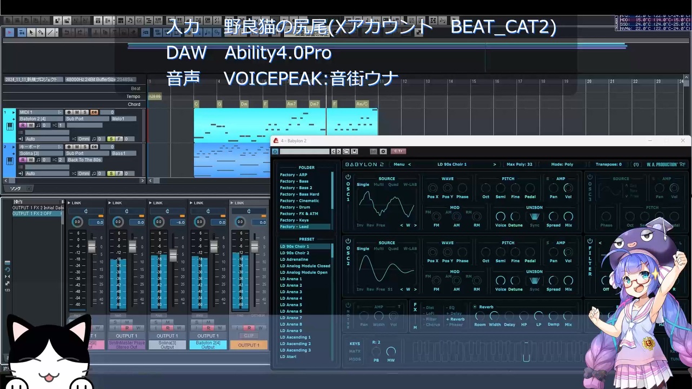Solo the キーボード track
692x389 pixels.
click(x=84, y=147)
